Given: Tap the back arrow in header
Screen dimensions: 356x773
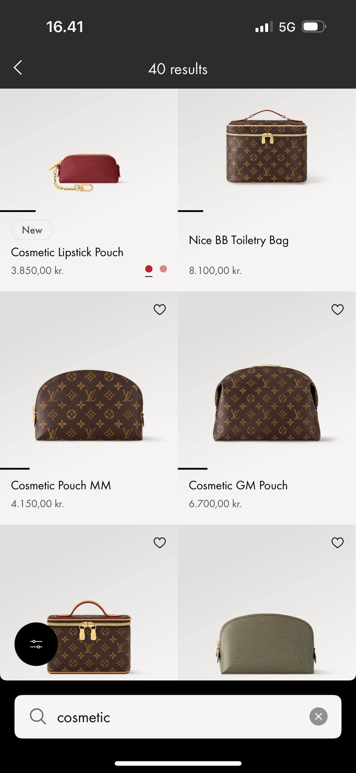Looking at the screenshot, I should click(x=18, y=68).
